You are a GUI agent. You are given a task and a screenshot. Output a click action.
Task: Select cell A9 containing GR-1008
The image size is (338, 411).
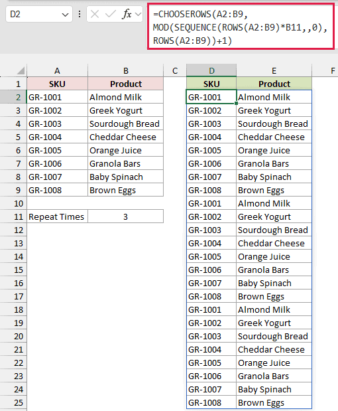[57, 191]
